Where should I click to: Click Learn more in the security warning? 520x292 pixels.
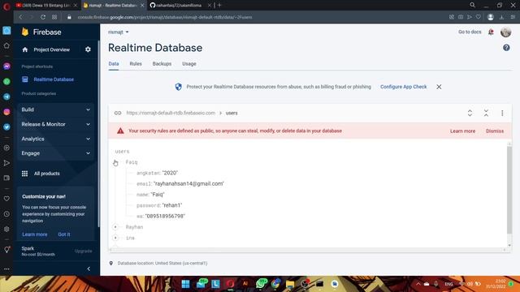pos(462,131)
